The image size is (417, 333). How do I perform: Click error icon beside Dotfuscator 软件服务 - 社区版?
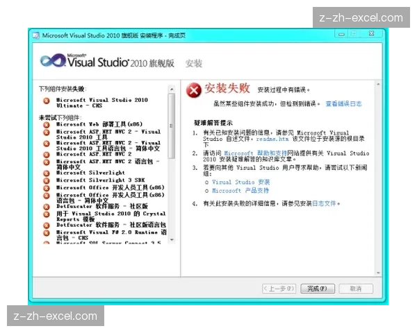click(47, 207)
